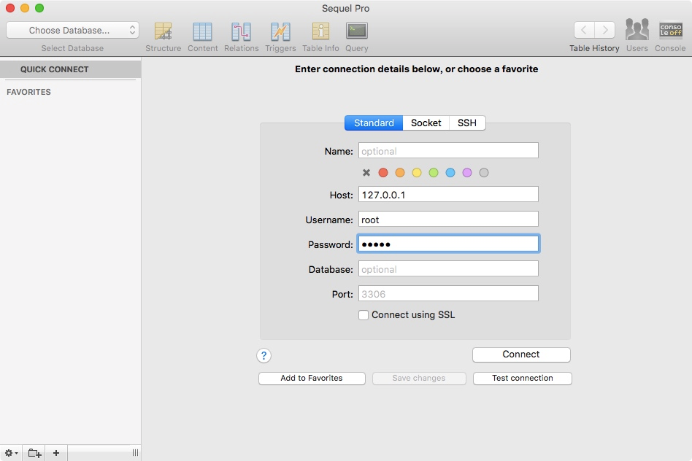Focus the Database input field
The height and width of the screenshot is (461, 692).
tap(448, 268)
